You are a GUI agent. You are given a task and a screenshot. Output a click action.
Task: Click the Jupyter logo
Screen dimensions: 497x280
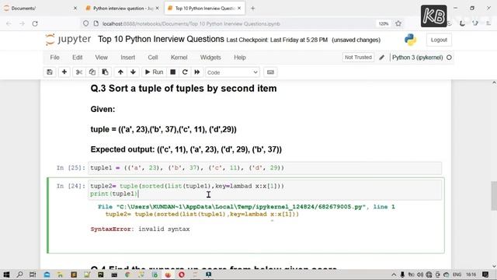pos(68,40)
